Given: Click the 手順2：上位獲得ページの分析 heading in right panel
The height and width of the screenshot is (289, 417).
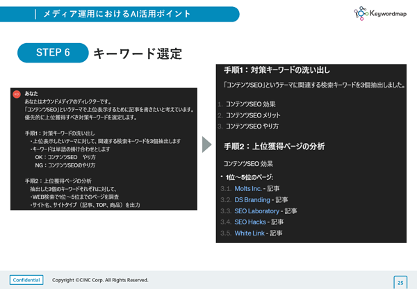Looking at the screenshot, I should tap(275, 147).
